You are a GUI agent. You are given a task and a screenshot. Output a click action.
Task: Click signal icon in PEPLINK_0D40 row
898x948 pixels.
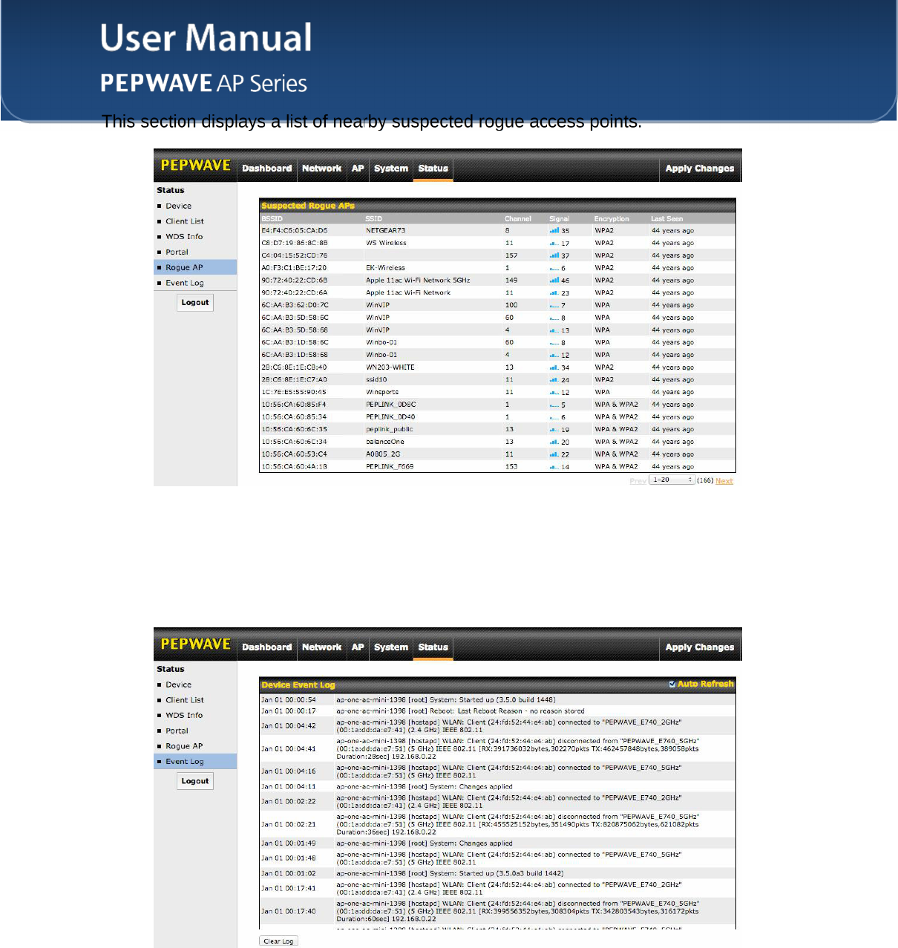tap(554, 417)
